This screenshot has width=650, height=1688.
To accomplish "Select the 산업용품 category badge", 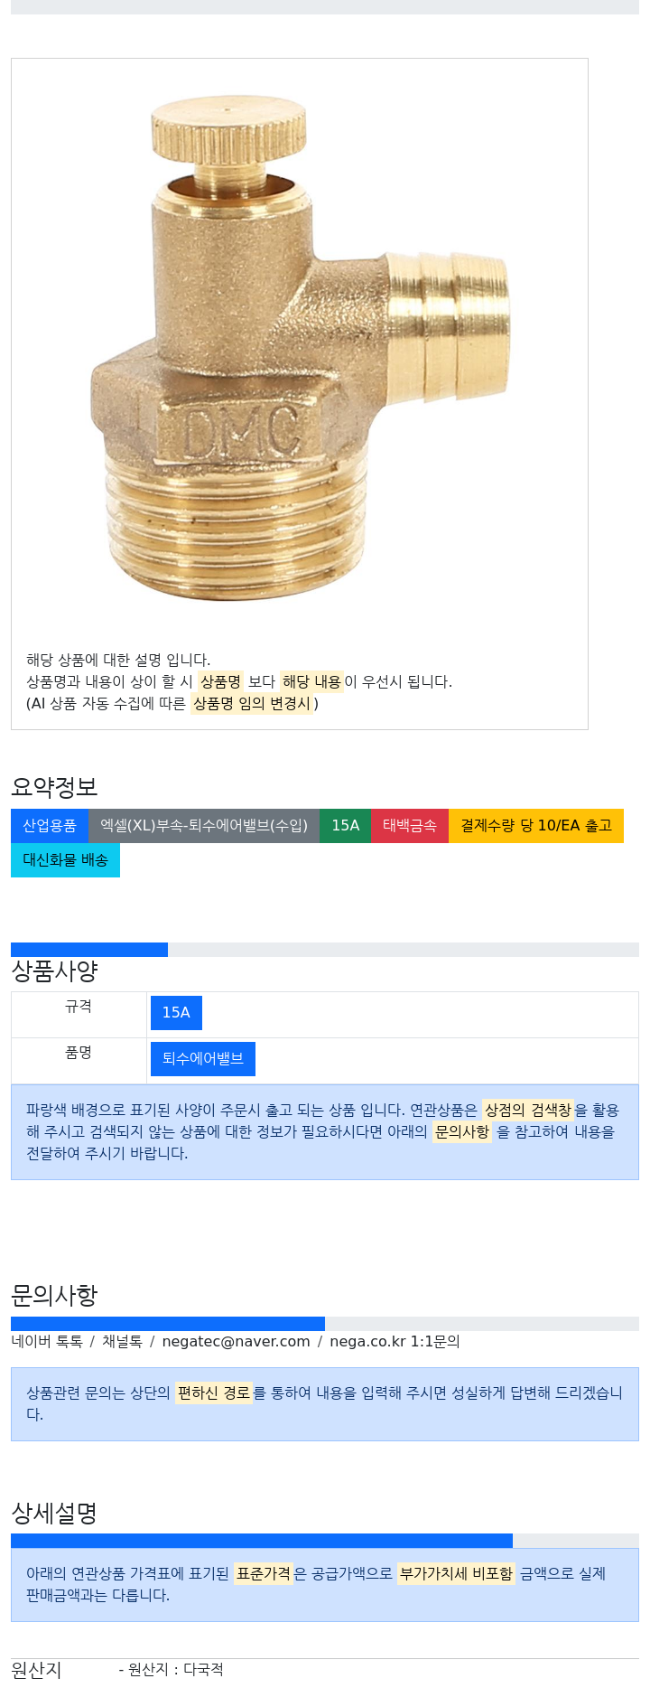I will pyautogui.click(x=50, y=826).
